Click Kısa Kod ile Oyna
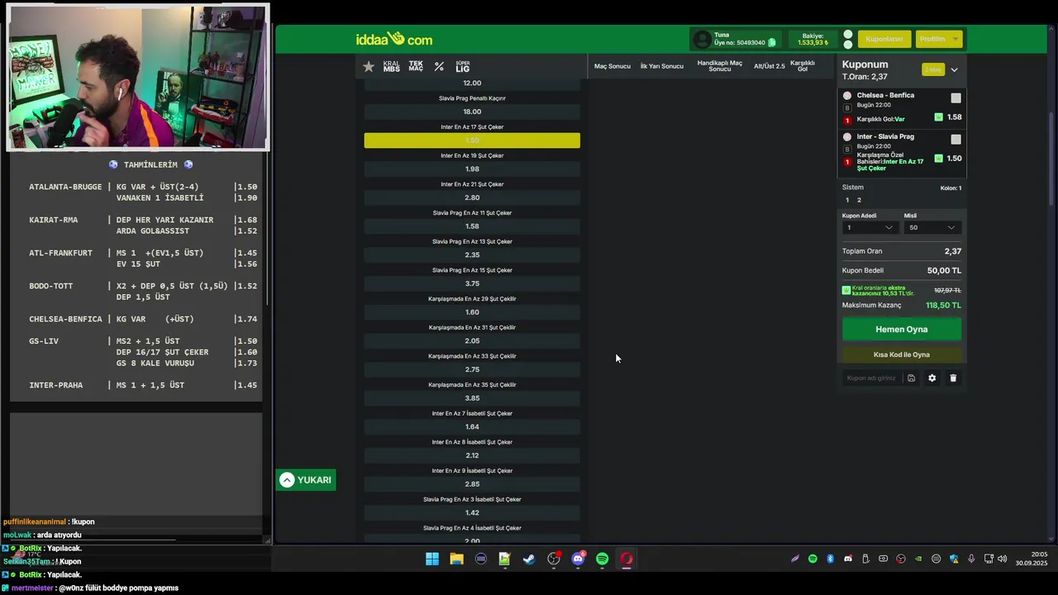The width and height of the screenshot is (1058, 595). [x=902, y=355]
